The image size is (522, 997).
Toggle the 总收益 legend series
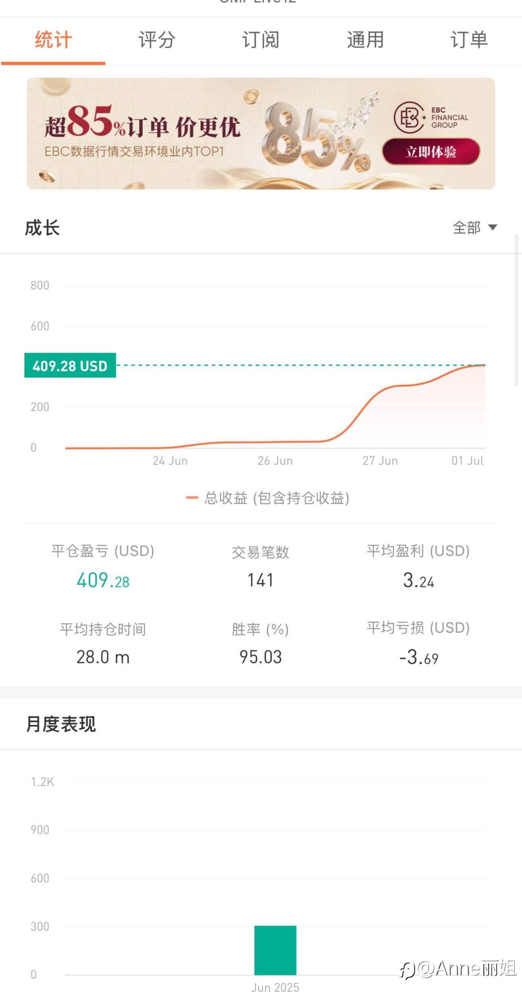[x=276, y=498]
